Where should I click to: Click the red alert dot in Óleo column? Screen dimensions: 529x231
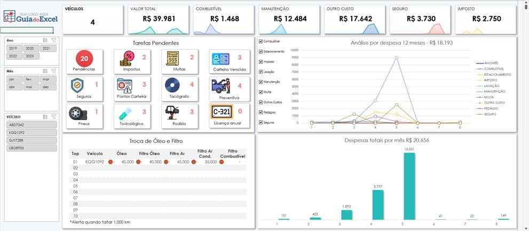point(110,162)
